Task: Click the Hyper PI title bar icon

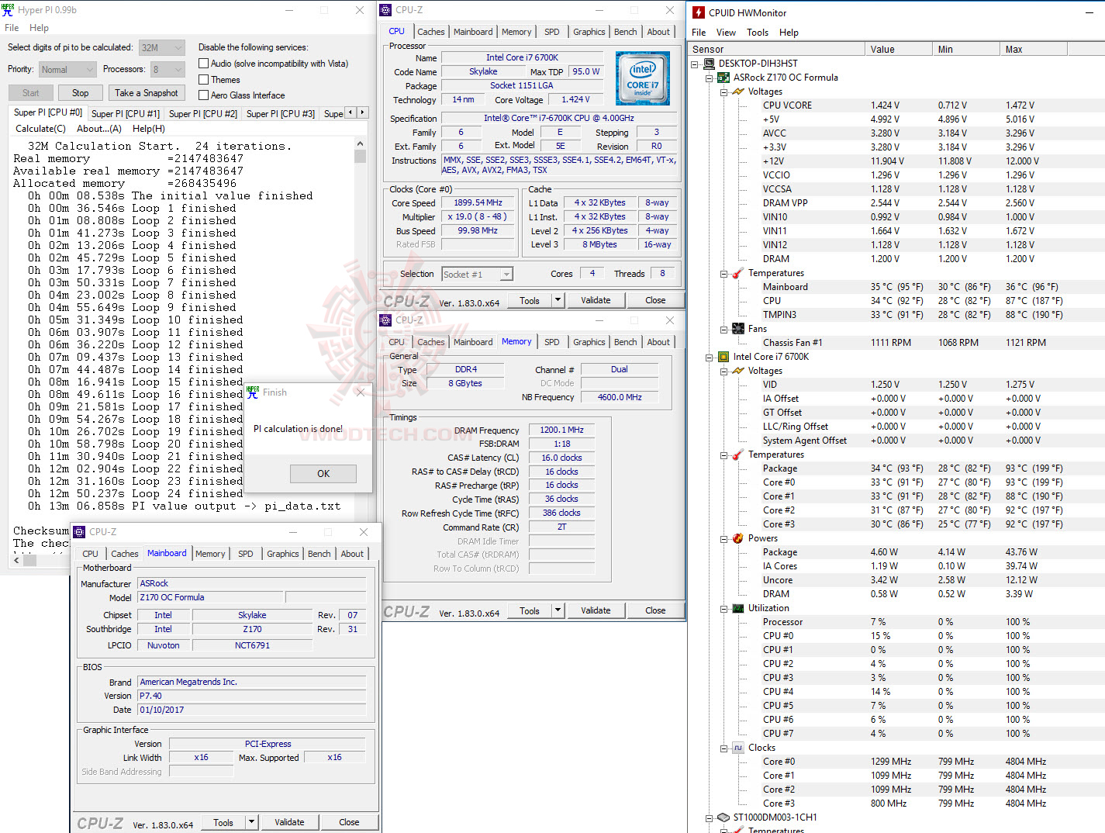Action: (x=8, y=10)
